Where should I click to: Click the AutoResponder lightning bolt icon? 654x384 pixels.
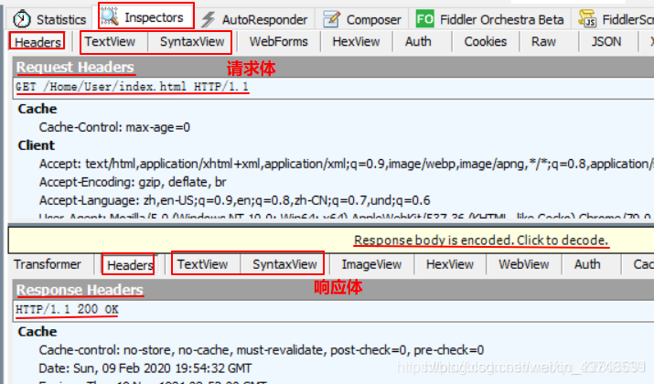pos(209,19)
